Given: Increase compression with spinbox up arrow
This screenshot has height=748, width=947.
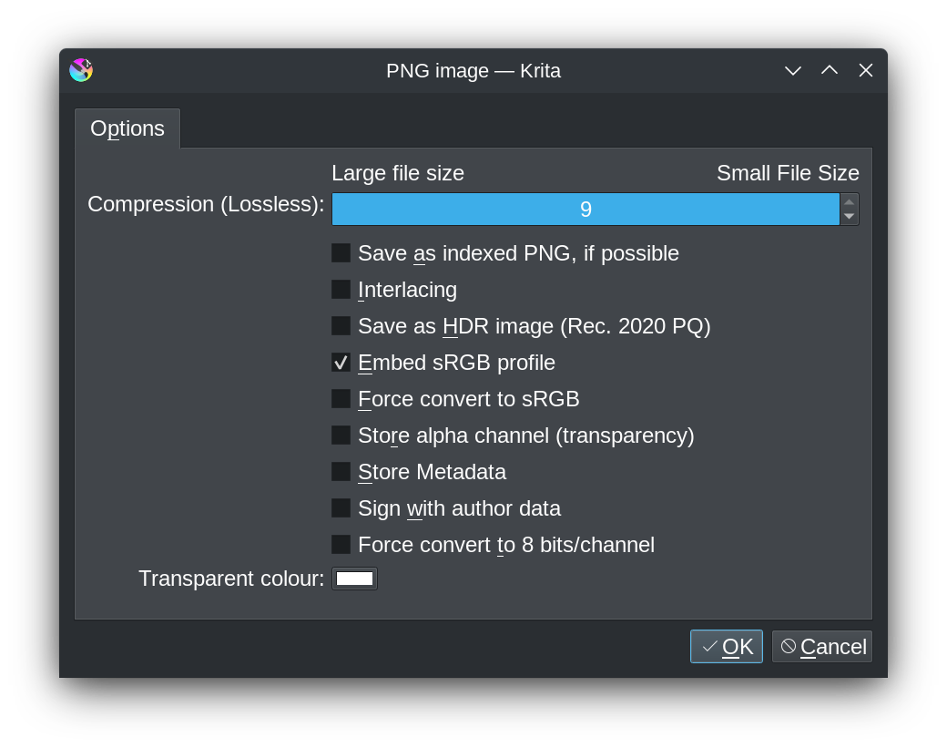Looking at the screenshot, I should (850, 201).
